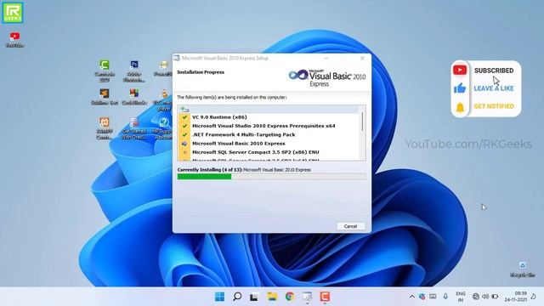Viewport: 544px width, 306px height.
Task: Click the Currently Installing status text
Action: click(x=244, y=170)
